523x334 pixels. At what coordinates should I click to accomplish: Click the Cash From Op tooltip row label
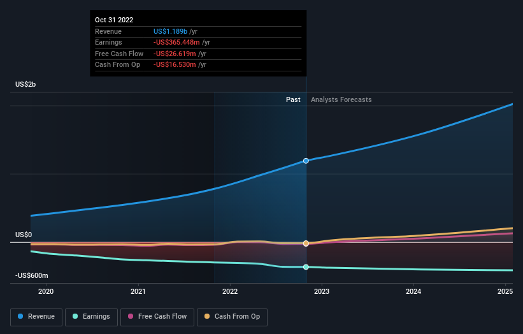pyautogui.click(x=117, y=65)
